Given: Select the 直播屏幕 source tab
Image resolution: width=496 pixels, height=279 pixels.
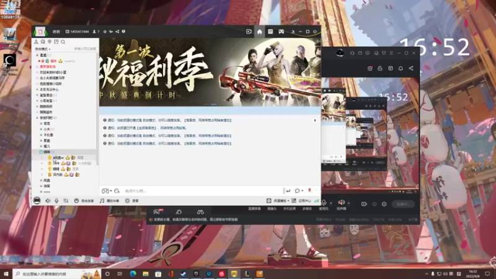Looking at the screenshot, I should [254, 209].
